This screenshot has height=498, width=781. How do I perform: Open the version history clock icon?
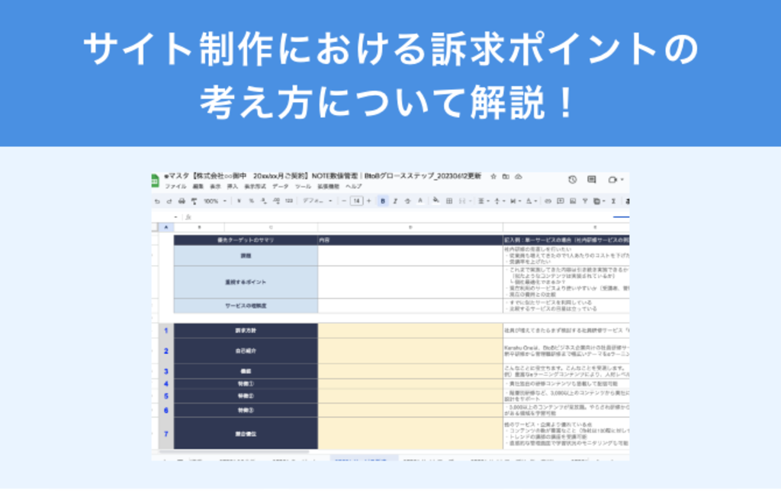click(572, 180)
